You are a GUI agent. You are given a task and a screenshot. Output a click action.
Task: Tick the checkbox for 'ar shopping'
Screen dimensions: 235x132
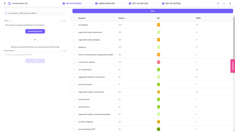click(74, 25)
